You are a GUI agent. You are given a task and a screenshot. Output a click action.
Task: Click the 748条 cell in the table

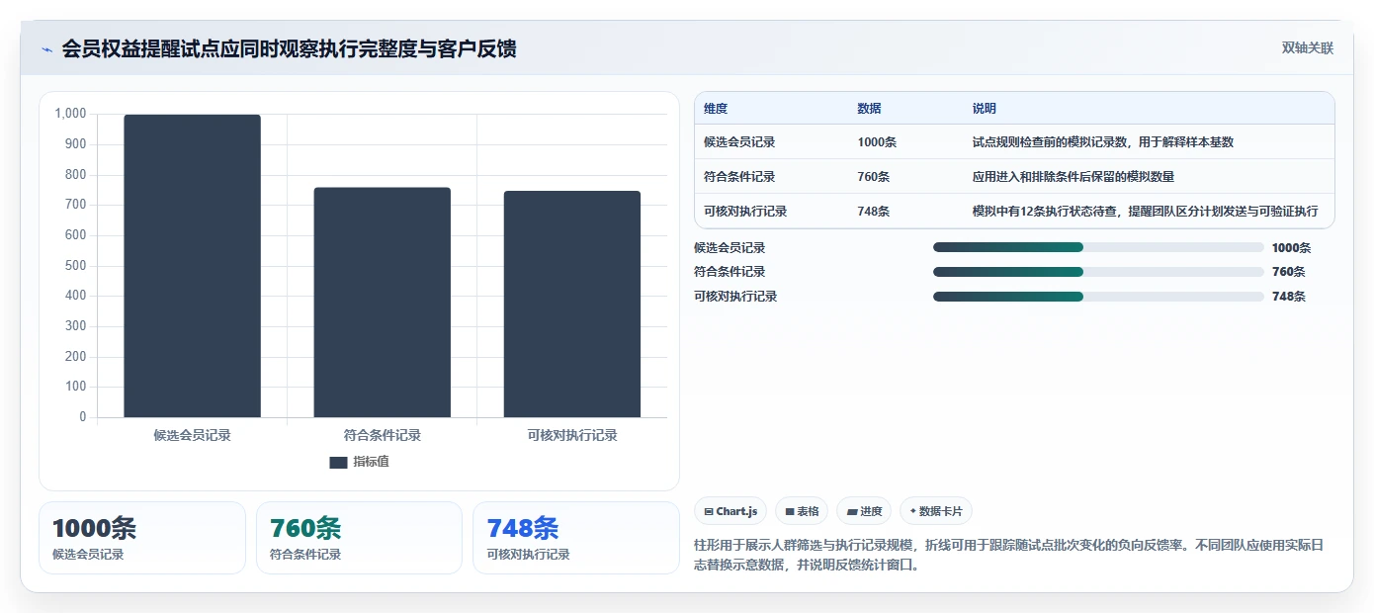coord(874,212)
